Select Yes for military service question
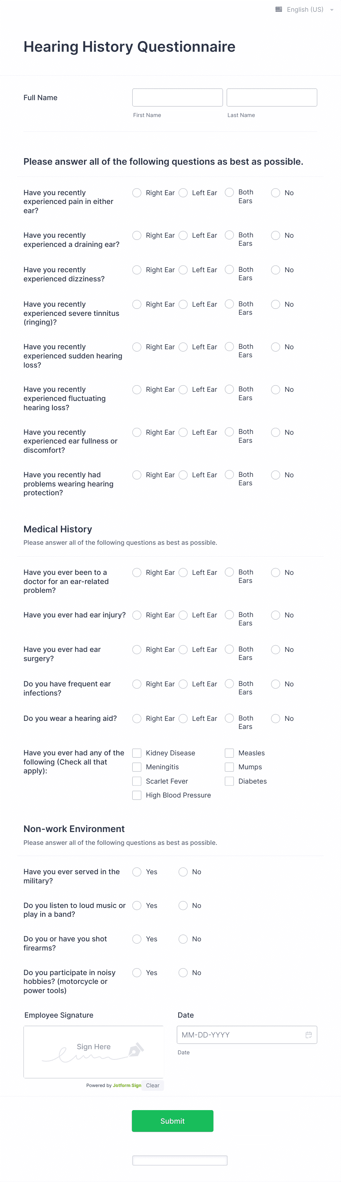Image resolution: width=341 pixels, height=1182 pixels. (x=136, y=872)
